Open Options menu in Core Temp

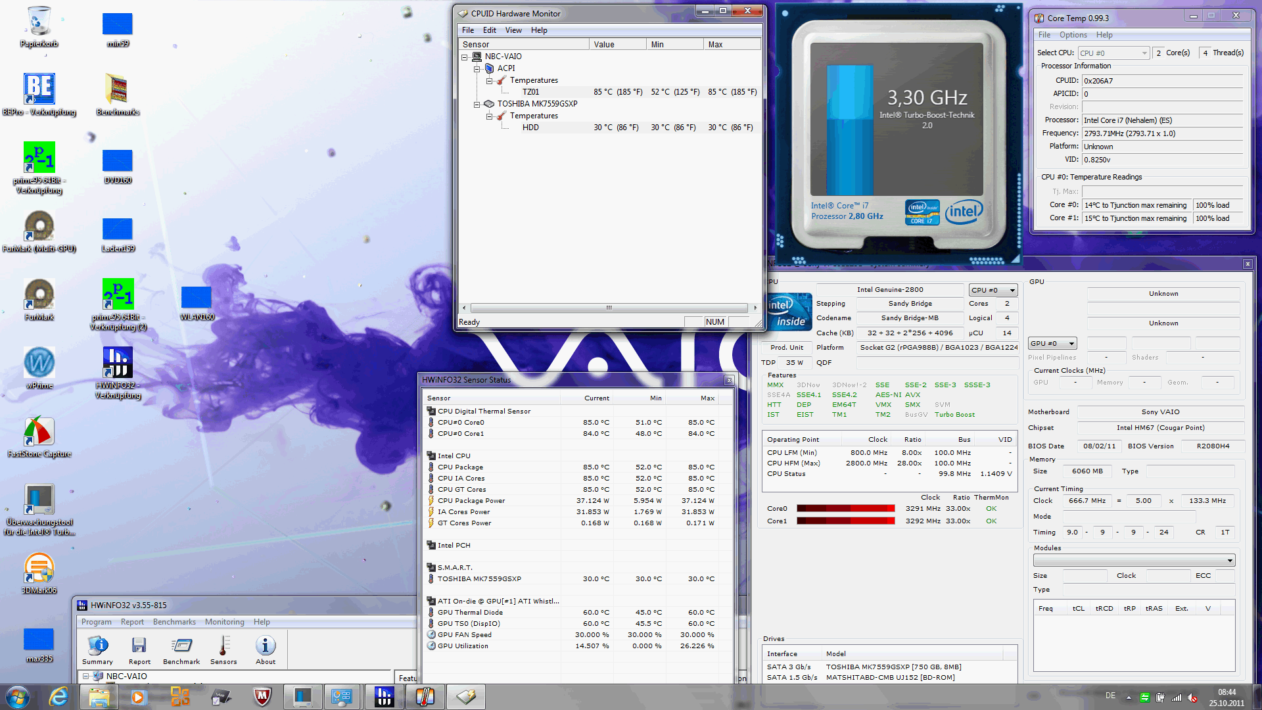[1073, 35]
